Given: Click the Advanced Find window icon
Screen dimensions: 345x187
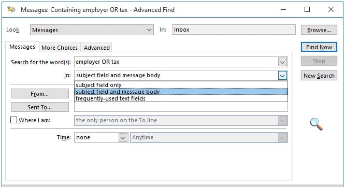Looking at the screenshot, I should point(11,9).
